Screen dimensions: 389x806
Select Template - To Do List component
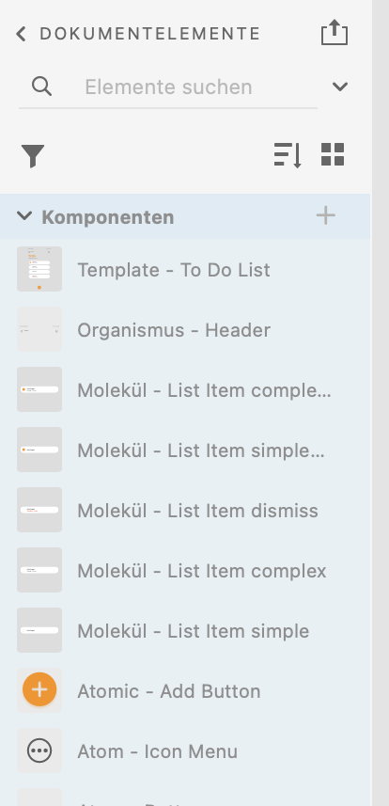185,269
